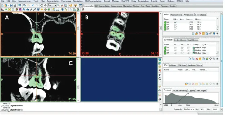Open the Reslice Objects tab
This screenshot has width=225, height=115.
click(181, 40)
